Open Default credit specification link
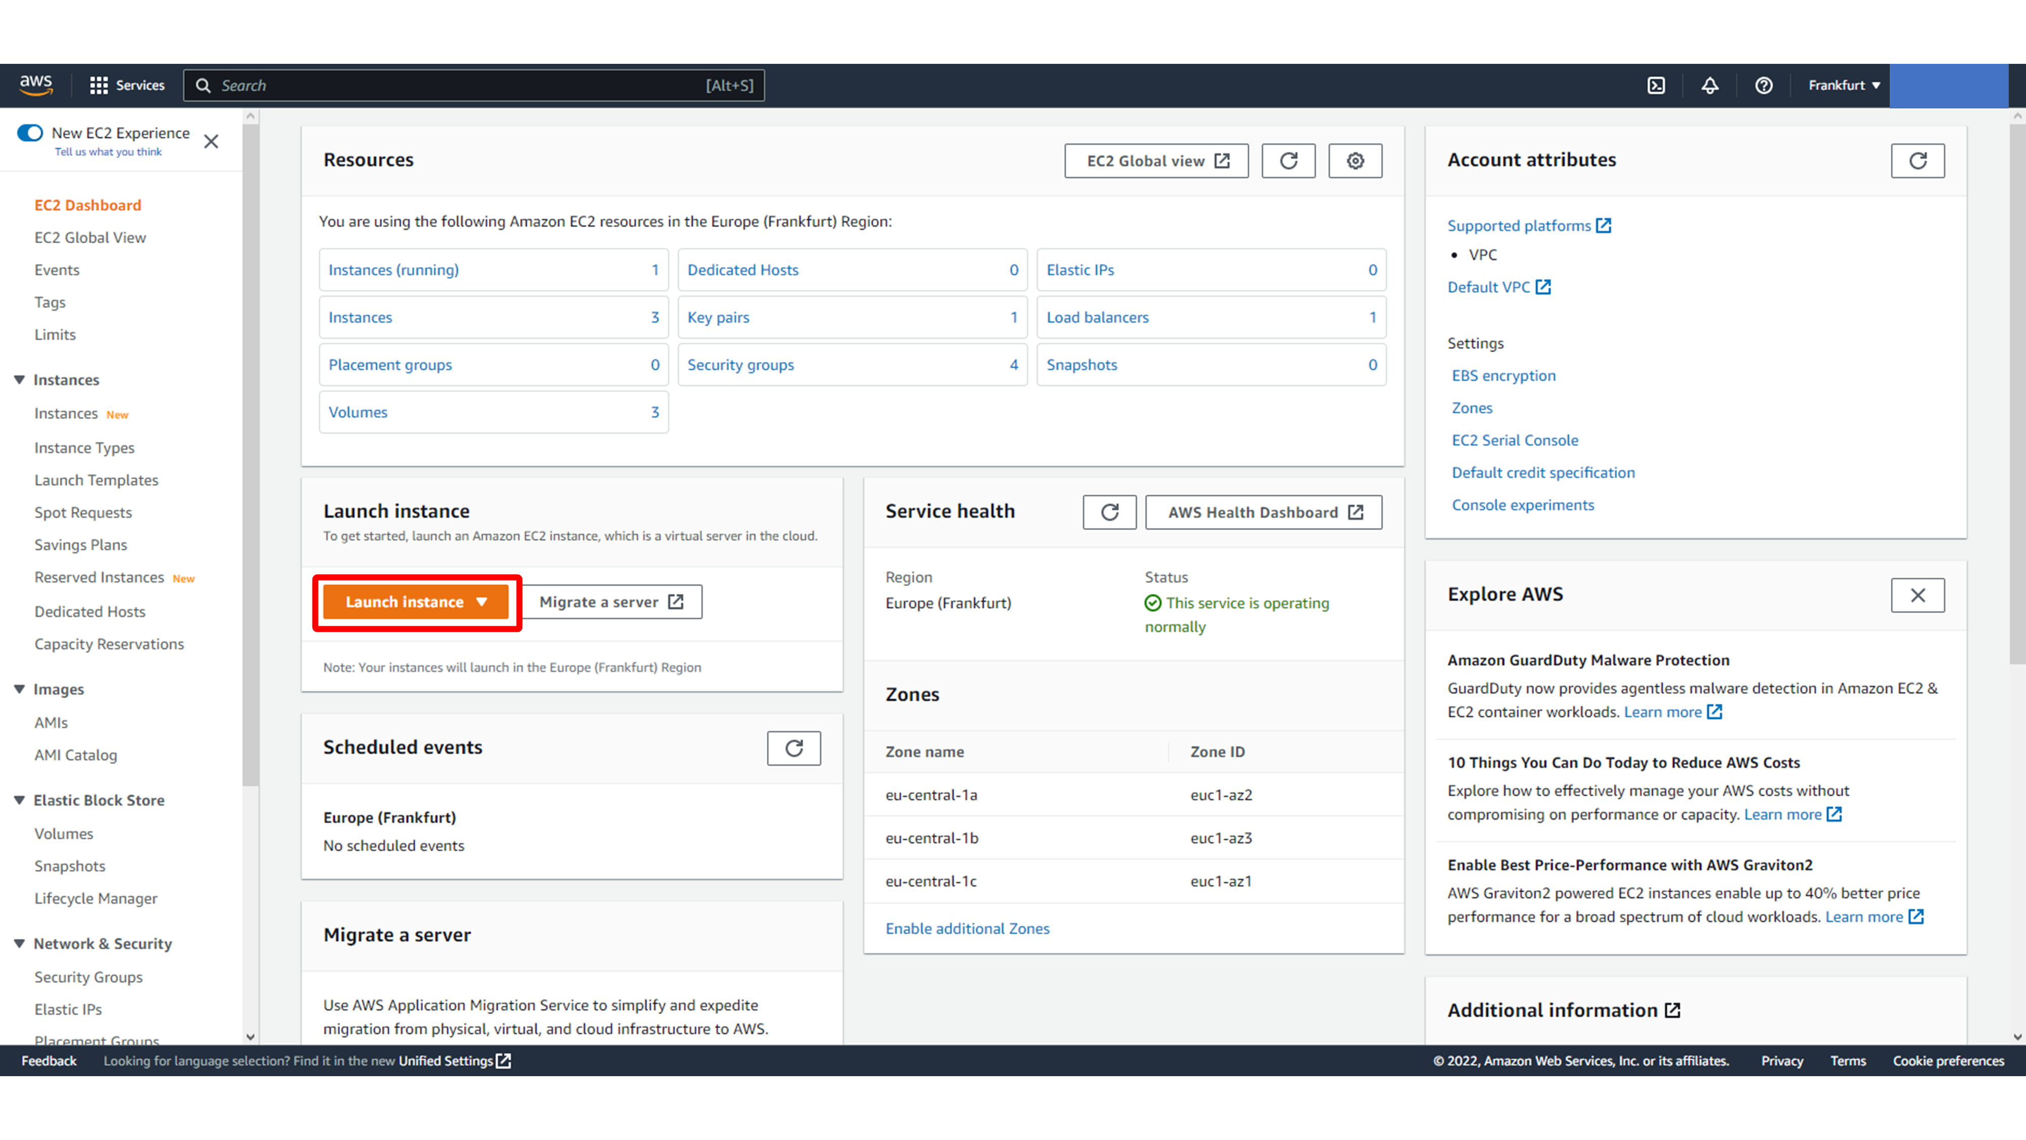 pos(1543,473)
